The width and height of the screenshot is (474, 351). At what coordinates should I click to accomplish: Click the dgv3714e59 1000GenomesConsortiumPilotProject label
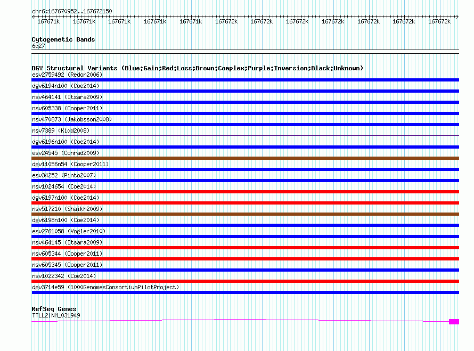105,287
